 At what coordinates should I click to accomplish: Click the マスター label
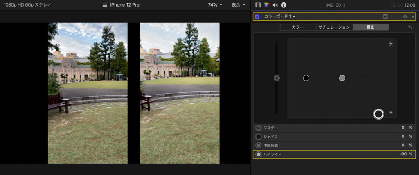271,128
